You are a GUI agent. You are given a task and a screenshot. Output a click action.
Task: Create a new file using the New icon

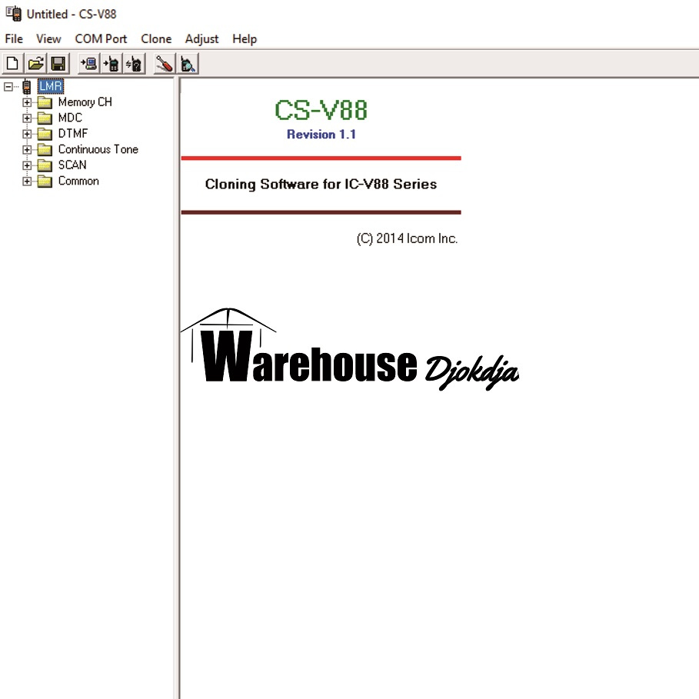click(x=12, y=63)
